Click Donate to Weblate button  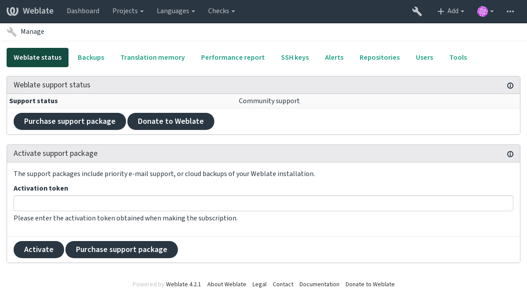[x=171, y=121]
